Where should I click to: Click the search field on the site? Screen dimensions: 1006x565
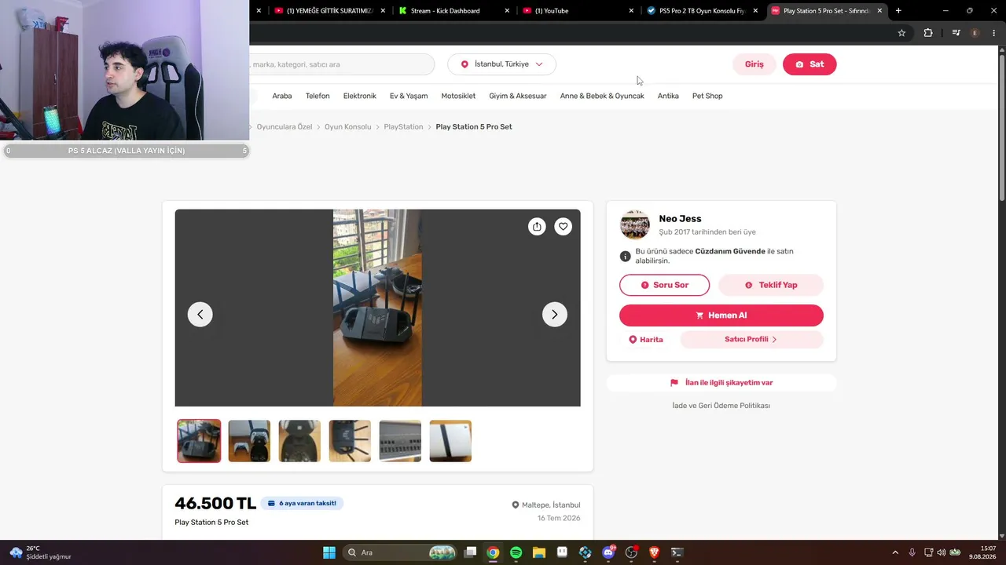pos(342,64)
